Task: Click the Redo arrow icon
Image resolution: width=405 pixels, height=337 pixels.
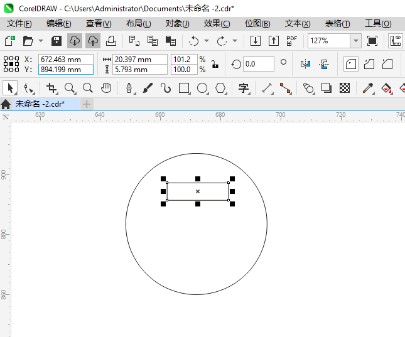Action: [x=222, y=41]
